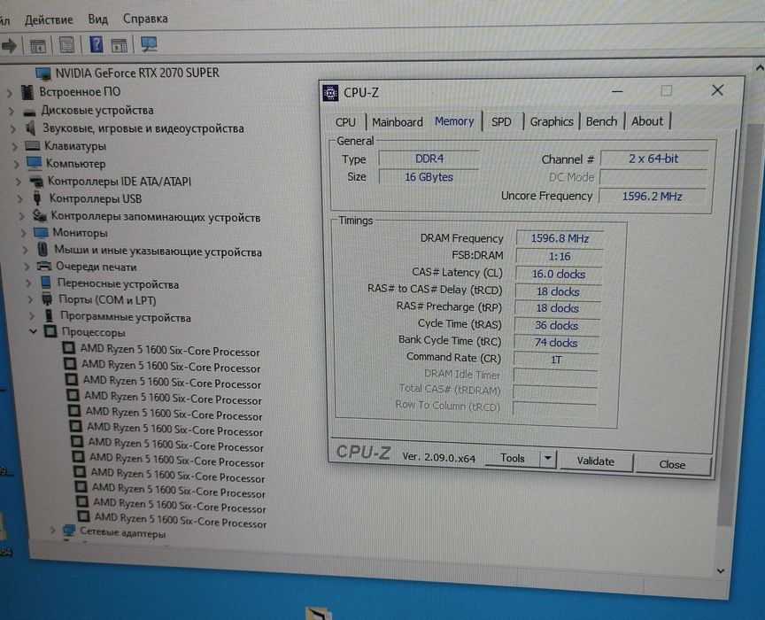Screen dimensions: 765x620
Task: Click the Type value DDR4
Action: (429, 159)
